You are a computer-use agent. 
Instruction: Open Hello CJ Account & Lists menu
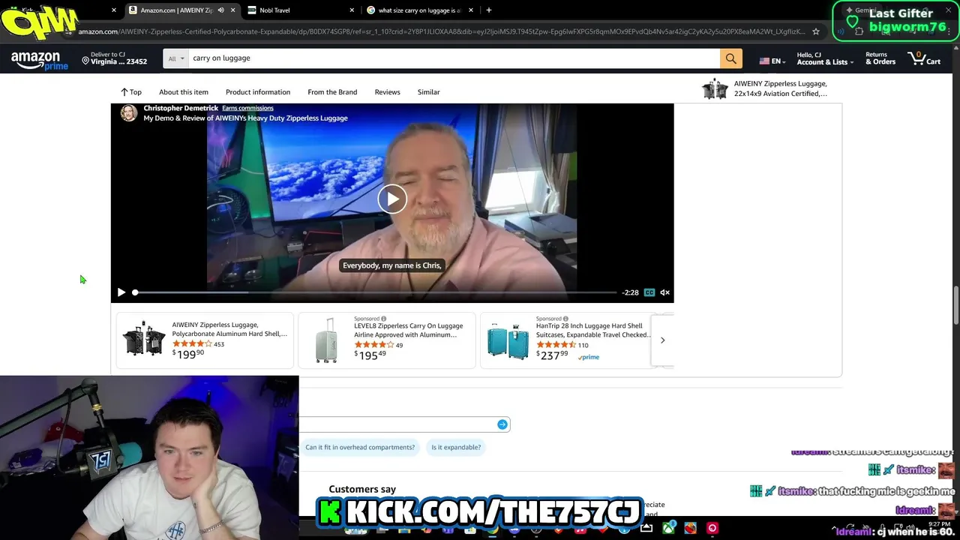pos(824,58)
